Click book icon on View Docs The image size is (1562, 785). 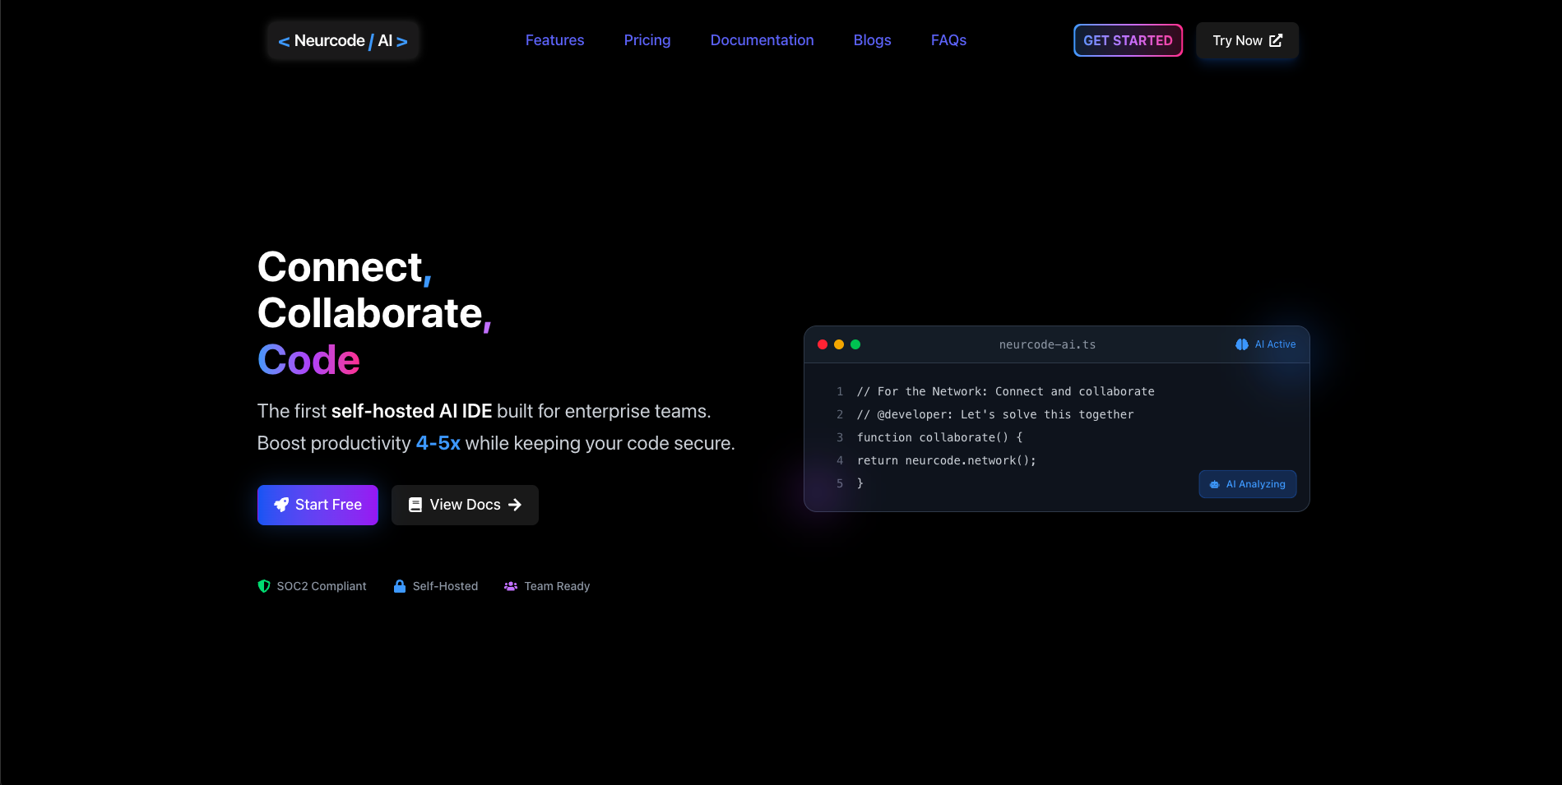tap(415, 505)
